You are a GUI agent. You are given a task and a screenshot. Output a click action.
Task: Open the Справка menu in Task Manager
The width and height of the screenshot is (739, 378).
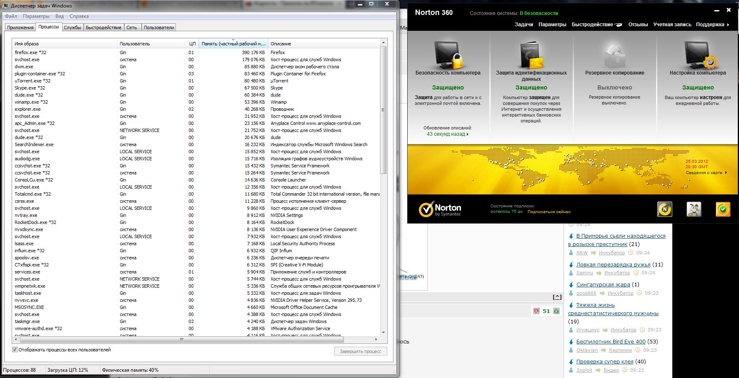[79, 16]
